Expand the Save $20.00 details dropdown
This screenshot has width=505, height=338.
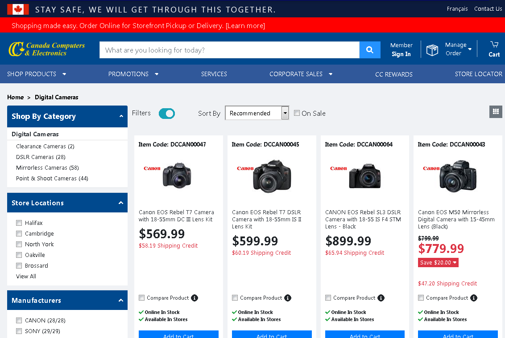click(x=438, y=262)
